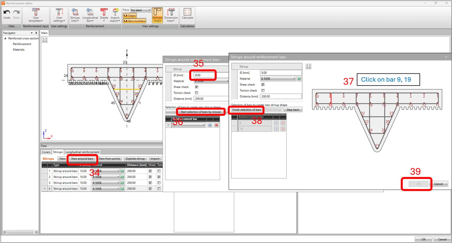The width and height of the screenshot is (452, 243).
Task: Collapse the Reinforced cross-section tree node
Action: pyautogui.click(x=5, y=38)
